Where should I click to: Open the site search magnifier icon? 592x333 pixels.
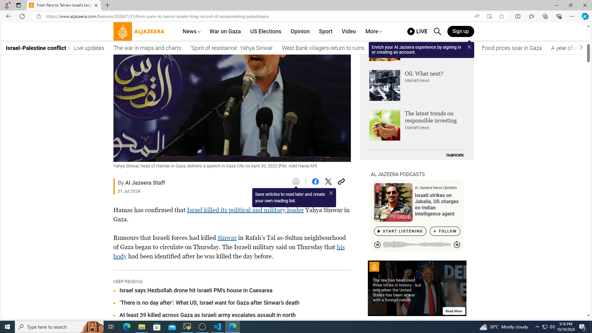pos(437,31)
